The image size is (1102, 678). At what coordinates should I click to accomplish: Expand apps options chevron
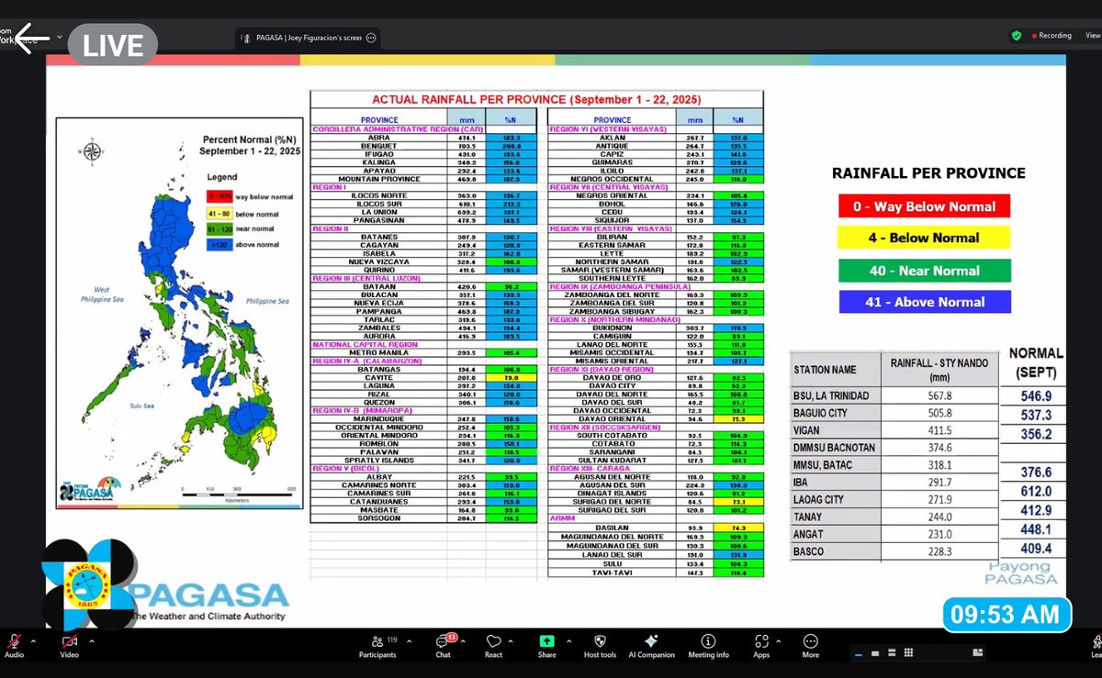[x=781, y=639]
